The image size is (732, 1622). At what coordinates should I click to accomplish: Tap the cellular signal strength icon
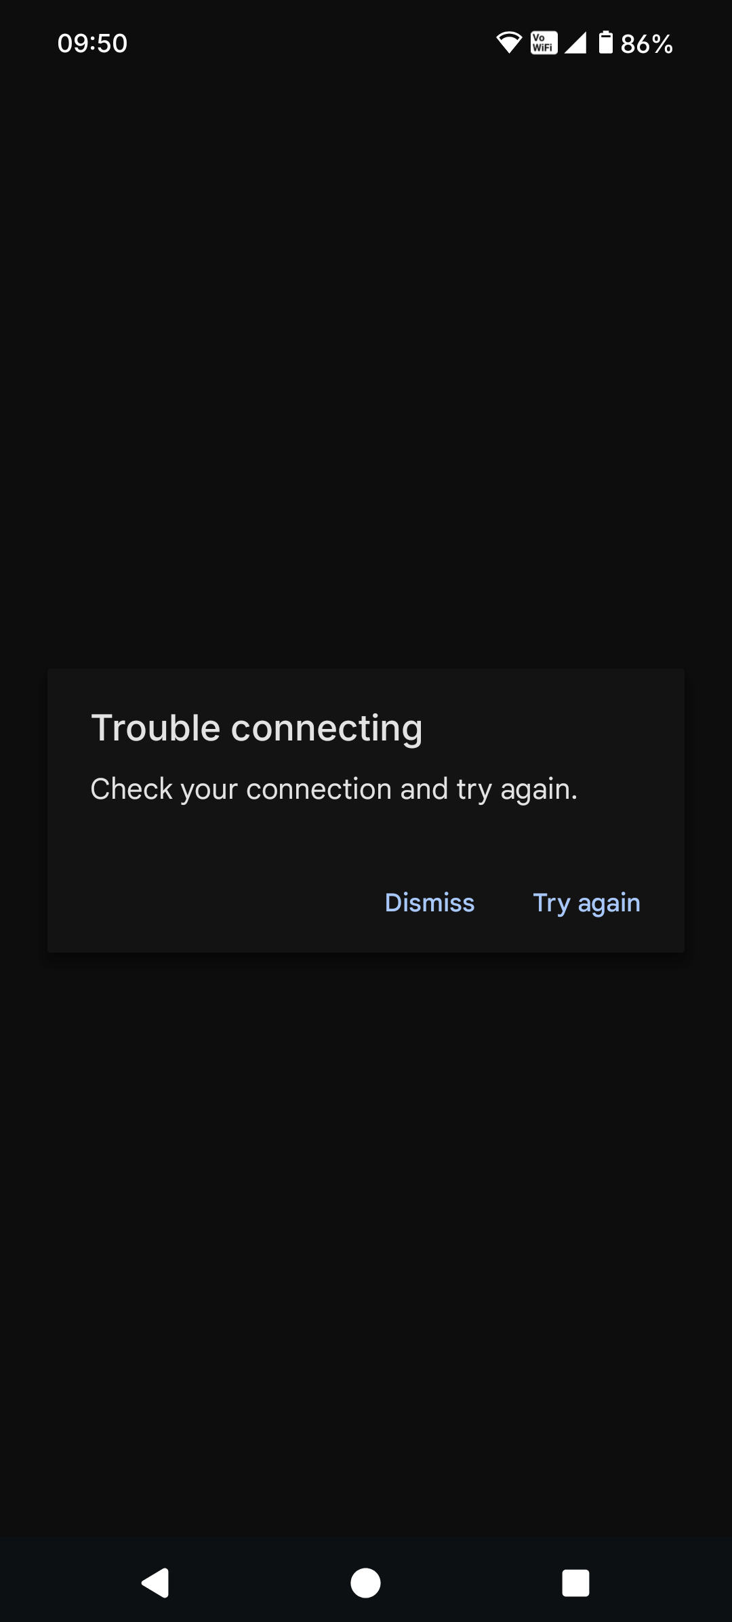(575, 43)
